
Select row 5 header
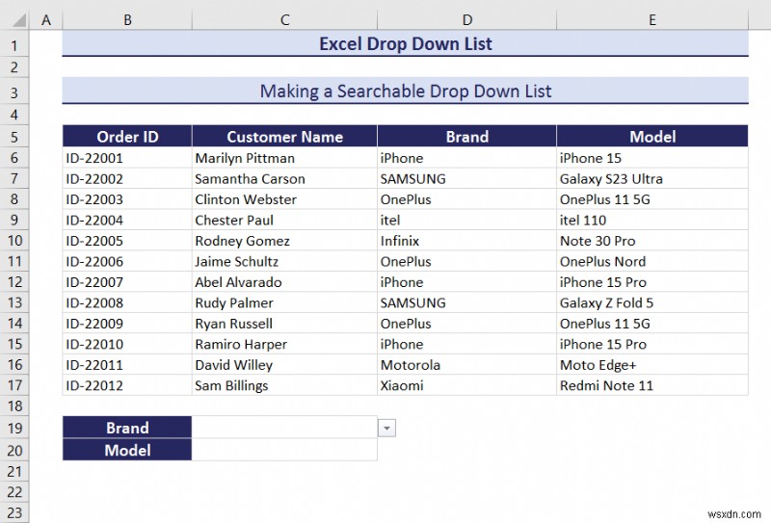click(x=14, y=136)
